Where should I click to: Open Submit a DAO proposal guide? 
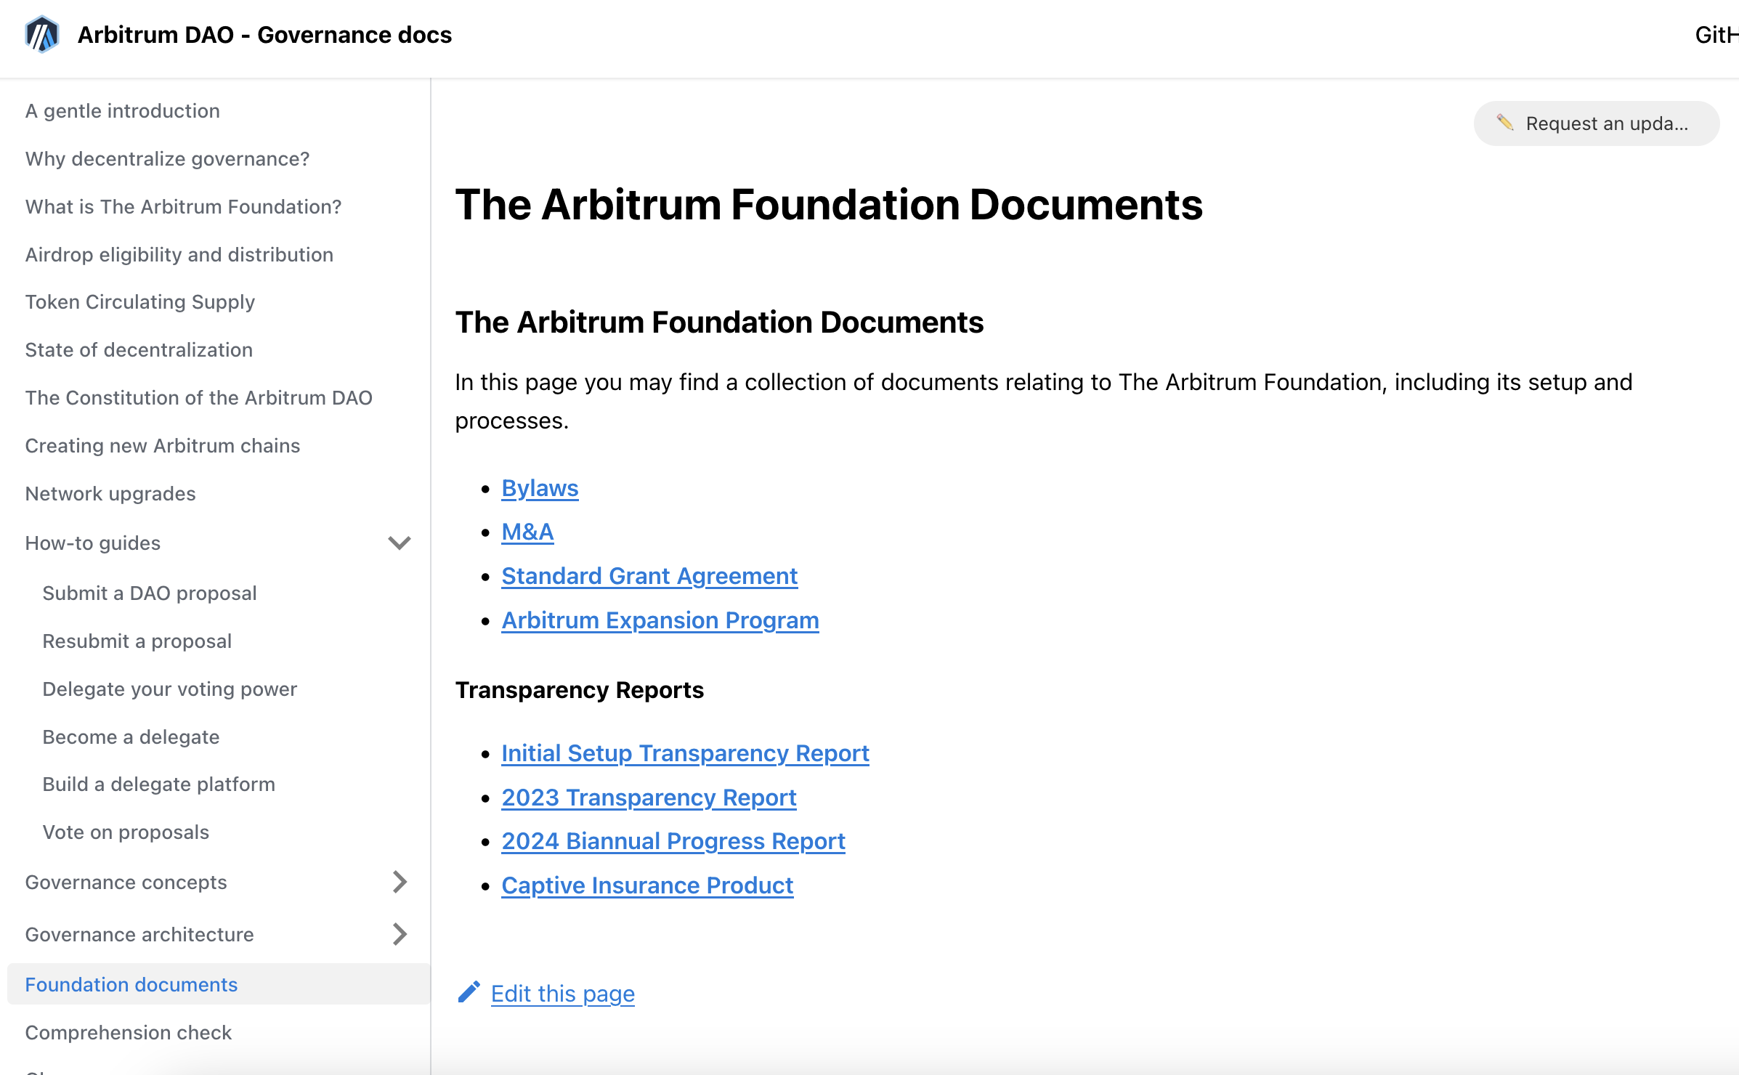[x=150, y=593]
